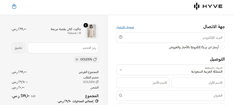Open the shopping bag cart icon
Viewport: 234px width, 105px height.
point(14,7)
